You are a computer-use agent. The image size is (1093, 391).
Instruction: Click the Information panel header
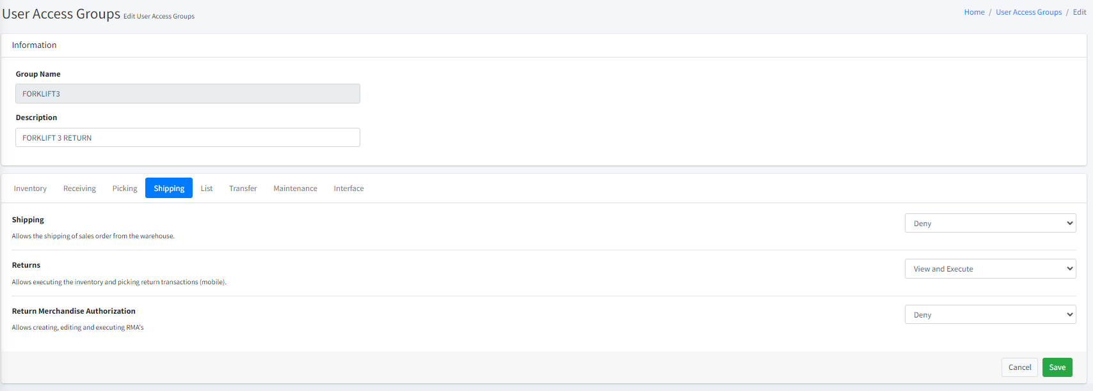pos(35,45)
